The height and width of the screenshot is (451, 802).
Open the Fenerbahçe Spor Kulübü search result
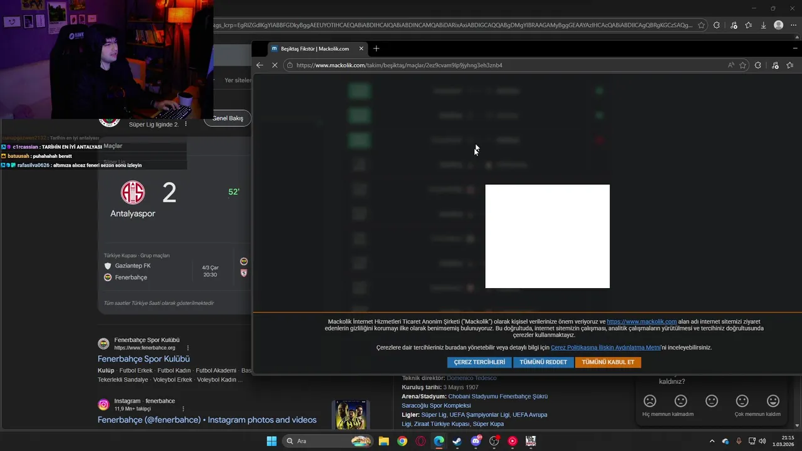(143, 359)
